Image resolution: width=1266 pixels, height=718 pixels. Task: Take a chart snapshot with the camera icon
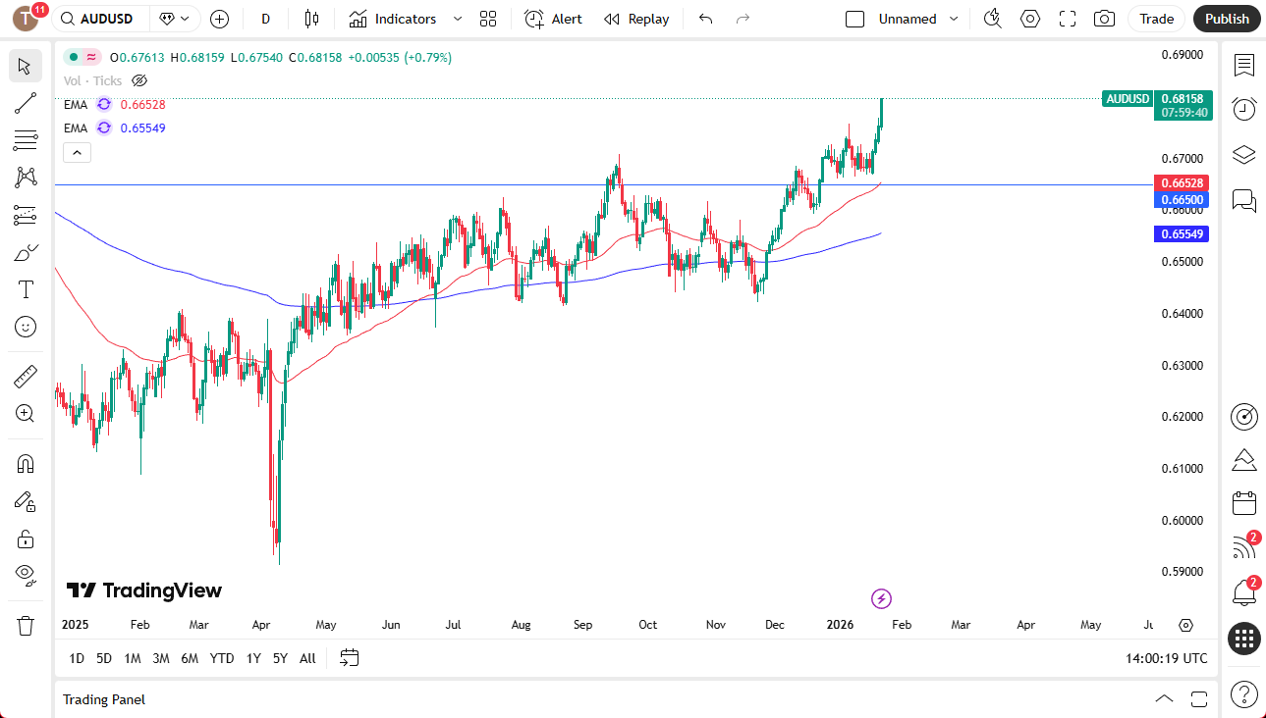(x=1103, y=18)
